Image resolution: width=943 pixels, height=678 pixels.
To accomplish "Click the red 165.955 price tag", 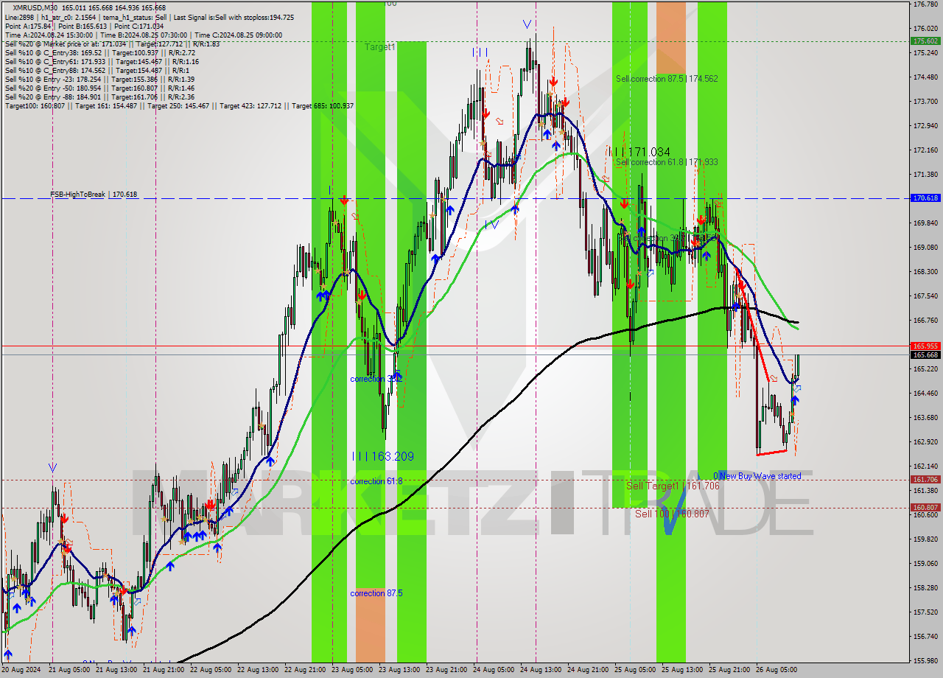I will tap(925, 346).
